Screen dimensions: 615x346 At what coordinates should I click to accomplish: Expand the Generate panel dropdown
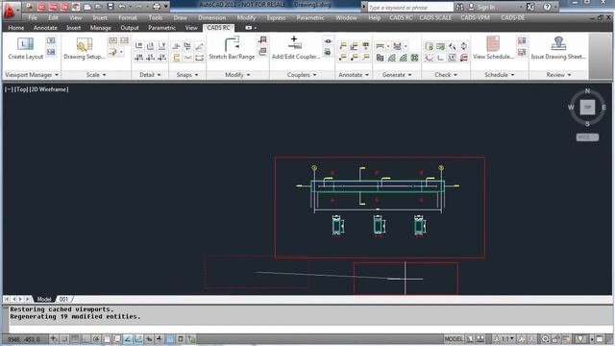coord(397,75)
